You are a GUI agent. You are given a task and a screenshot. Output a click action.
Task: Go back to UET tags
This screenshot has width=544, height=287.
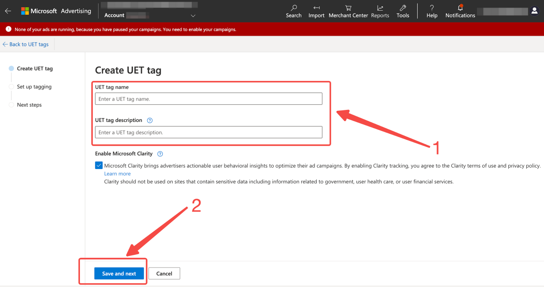click(25, 44)
